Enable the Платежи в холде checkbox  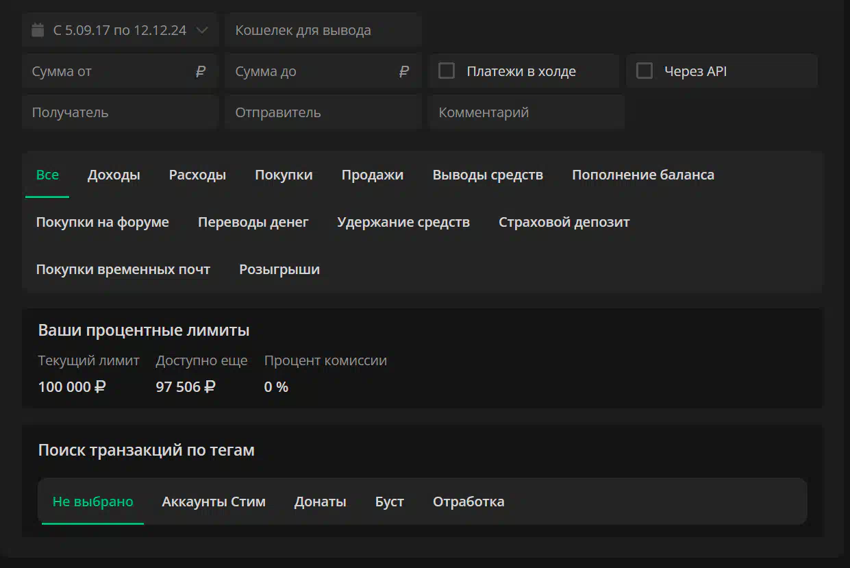click(447, 71)
